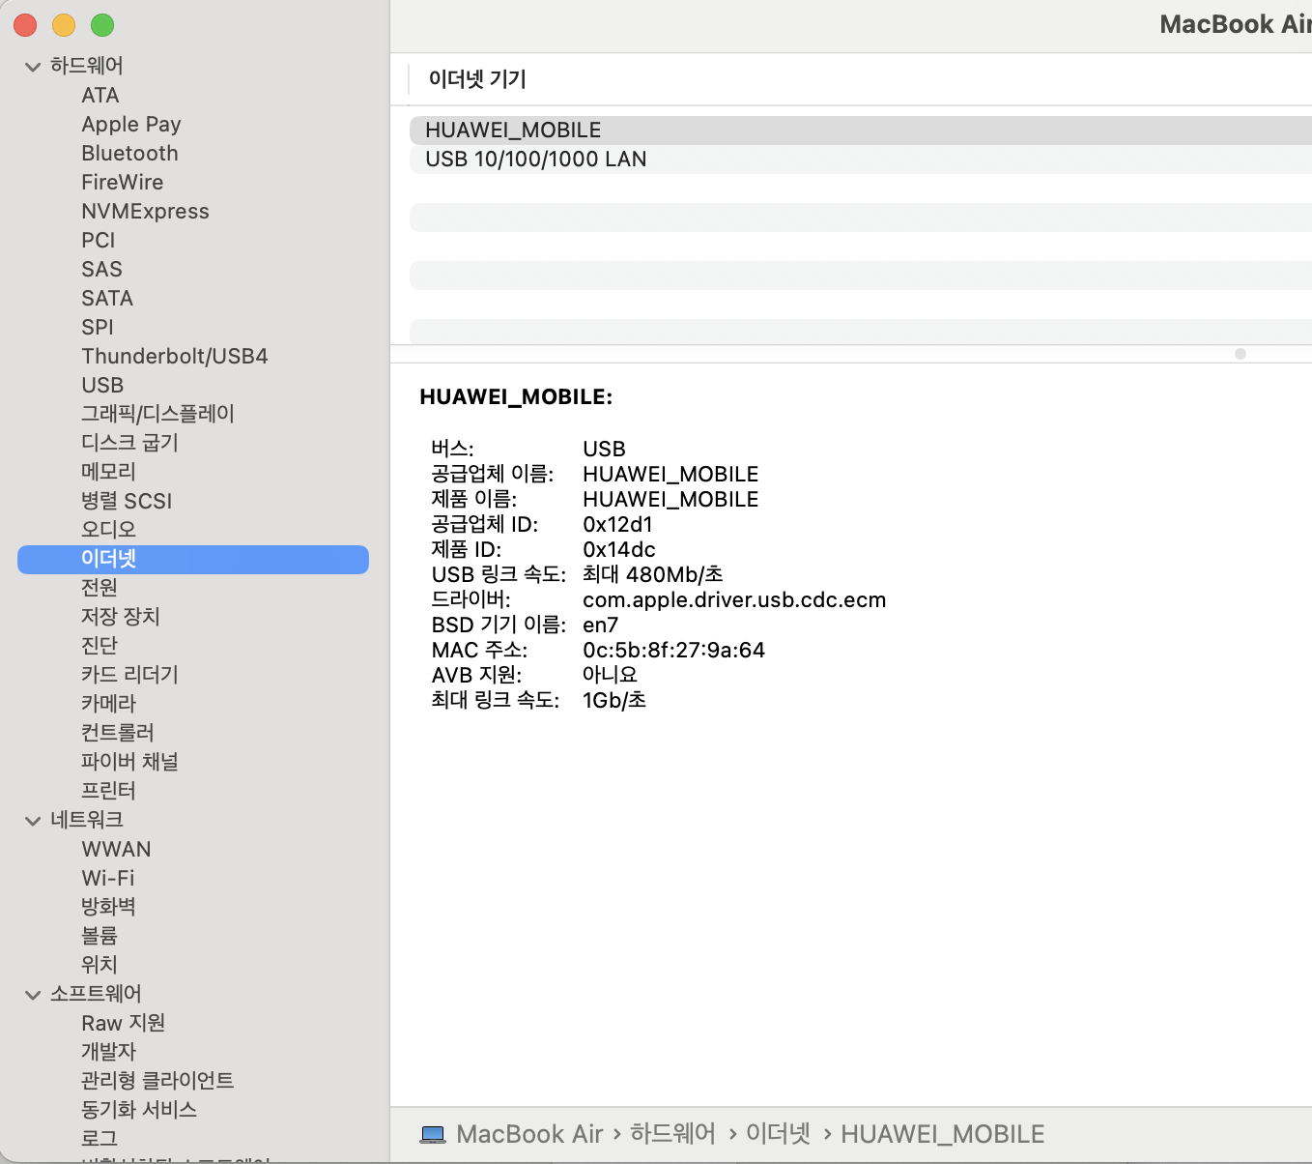Screen dimensions: 1312x1164
Task: Select 방화벽 in the sidebar
Action: tap(108, 907)
